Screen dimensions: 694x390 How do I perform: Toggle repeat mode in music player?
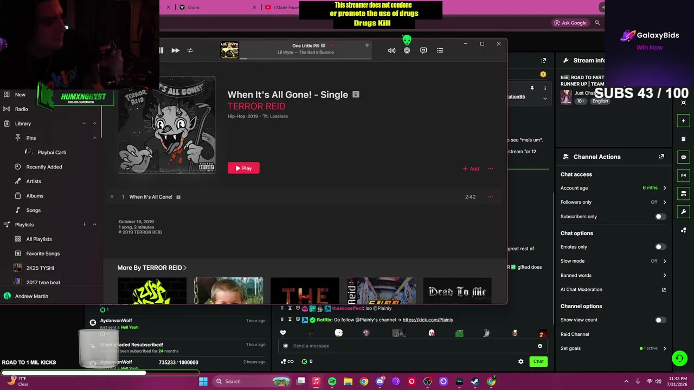point(190,50)
